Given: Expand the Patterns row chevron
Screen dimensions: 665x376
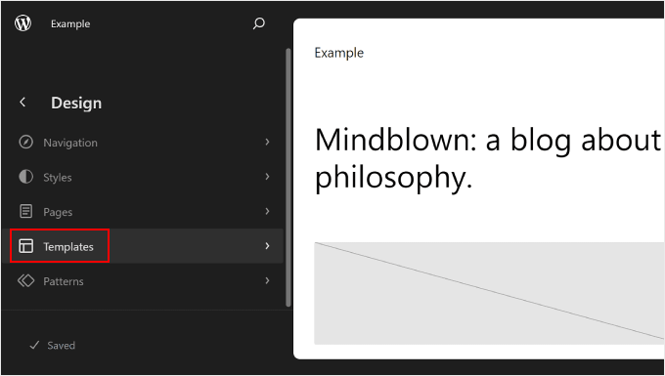Looking at the screenshot, I should (x=267, y=280).
